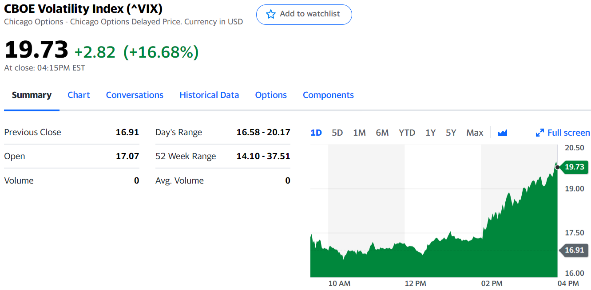Click the 12 PM axis label
The image size is (591, 290).
pyautogui.click(x=416, y=283)
